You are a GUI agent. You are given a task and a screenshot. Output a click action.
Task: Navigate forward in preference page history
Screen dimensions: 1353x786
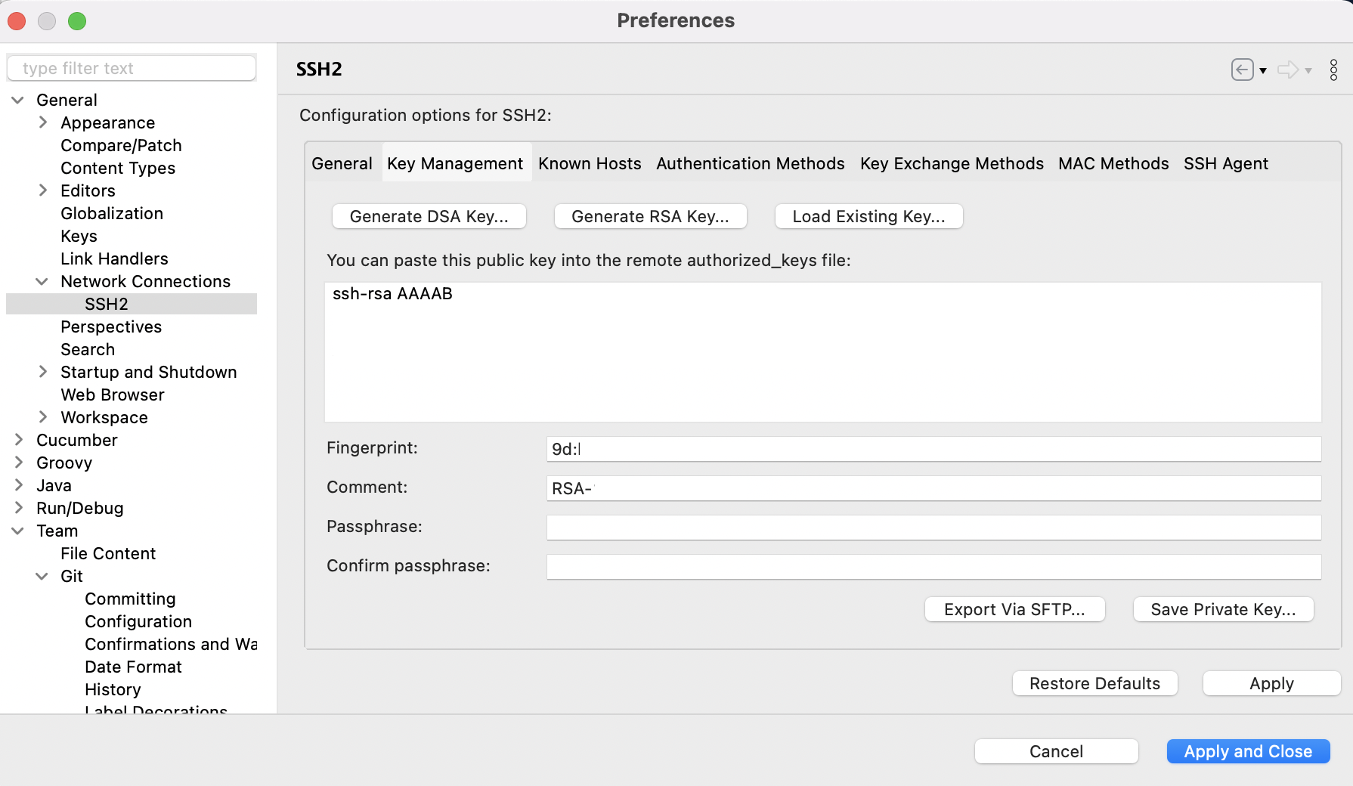point(1287,70)
